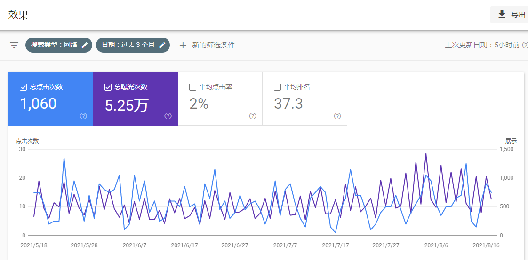Click the 1,000 right axis value
The height and width of the screenshot is (260, 528).
[506, 178]
